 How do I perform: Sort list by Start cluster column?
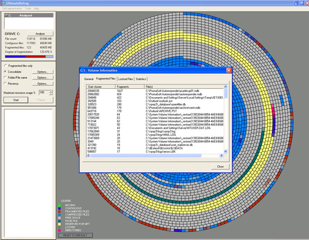point(101,87)
